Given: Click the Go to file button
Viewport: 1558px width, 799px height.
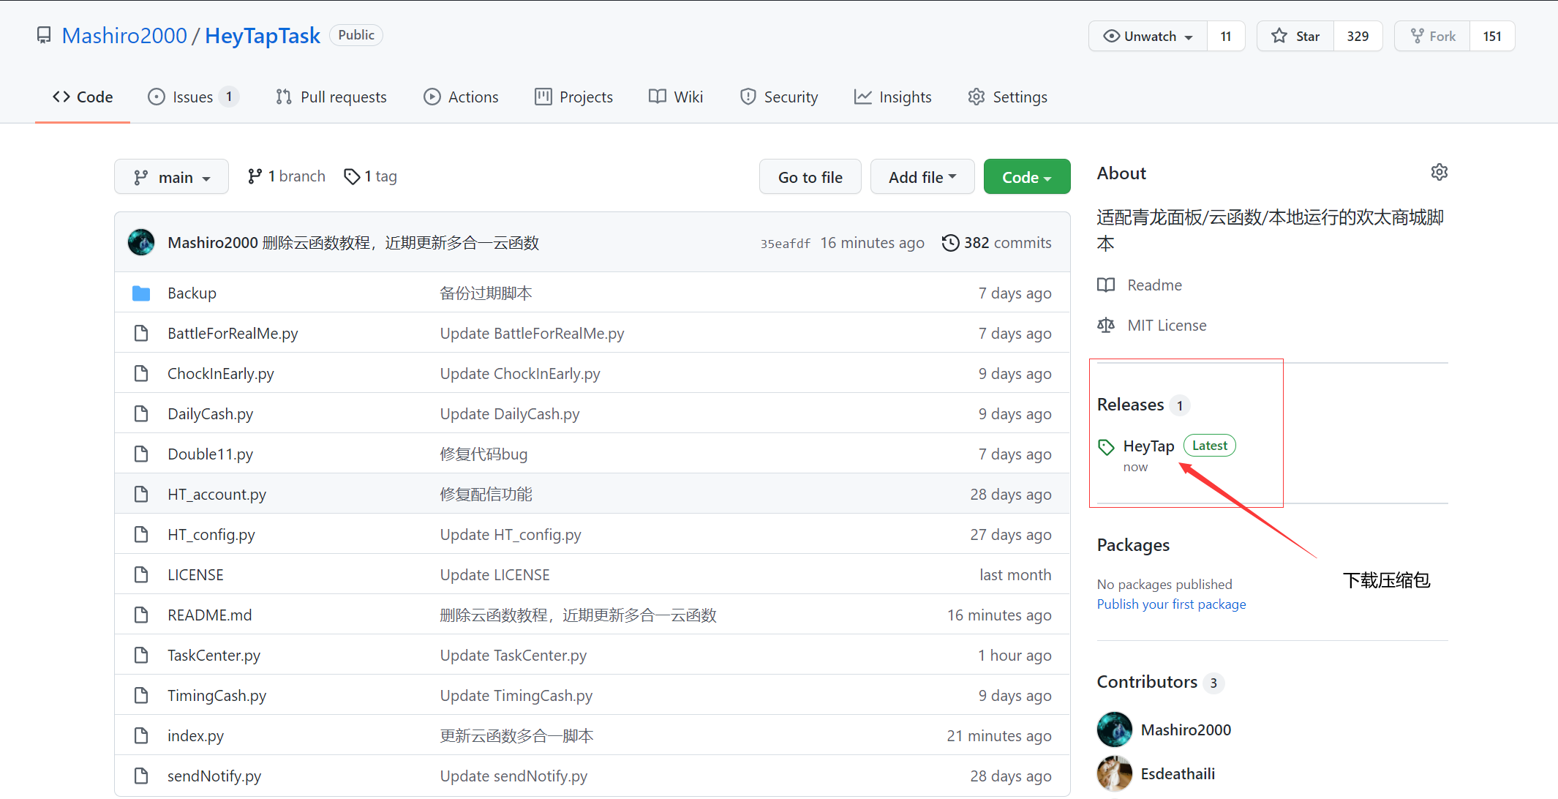Looking at the screenshot, I should pyautogui.click(x=810, y=176).
